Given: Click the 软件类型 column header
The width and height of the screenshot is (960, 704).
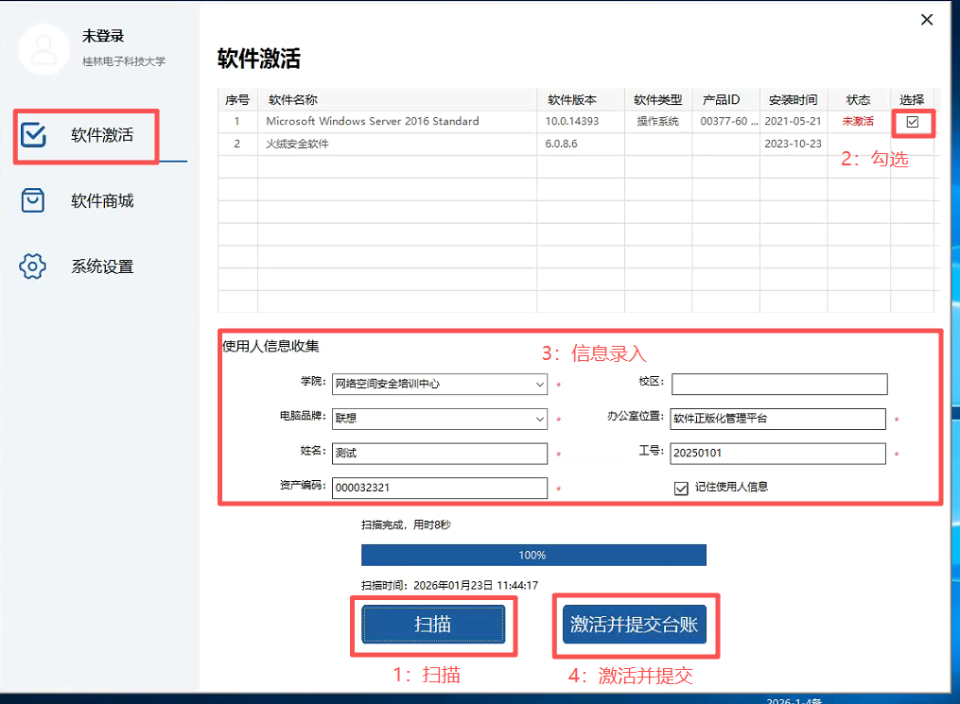Looking at the screenshot, I should click(657, 100).
